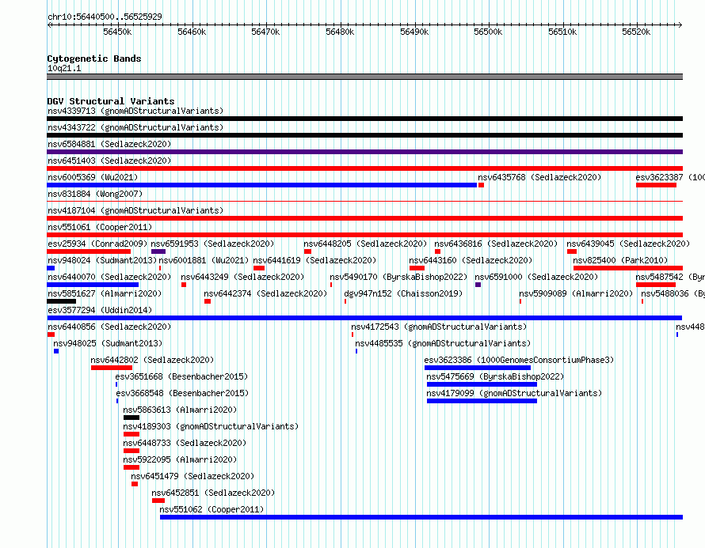This screenshot has width=705, height=548.
Task: Open nsv6451403 (Sedlazeck2020) variant
Action: tap(109, 161)
